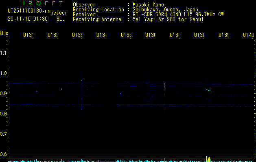
Task: Click the 0132 time axis marker
Action: pos(53,35)
